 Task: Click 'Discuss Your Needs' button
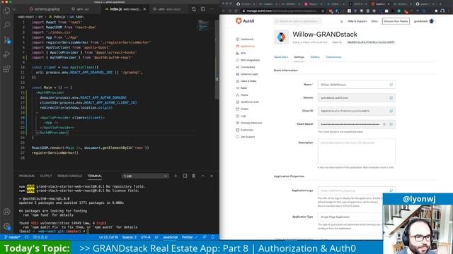click(396, 21)
